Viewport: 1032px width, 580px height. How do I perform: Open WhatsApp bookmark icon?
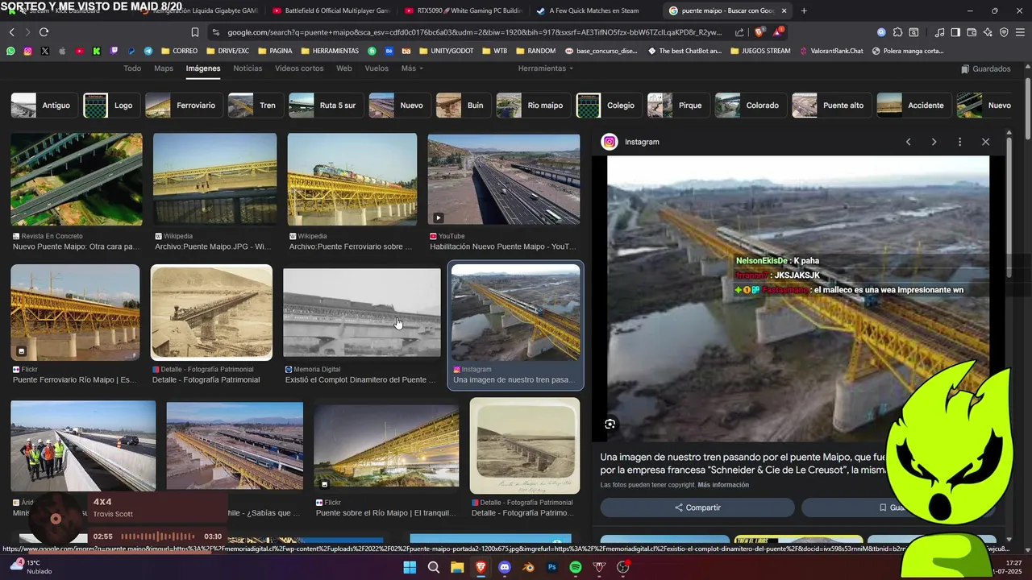pos(10,51)
